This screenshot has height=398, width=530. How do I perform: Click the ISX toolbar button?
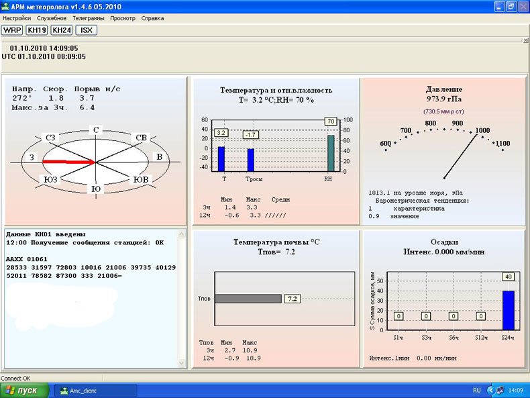click(86, 30)
